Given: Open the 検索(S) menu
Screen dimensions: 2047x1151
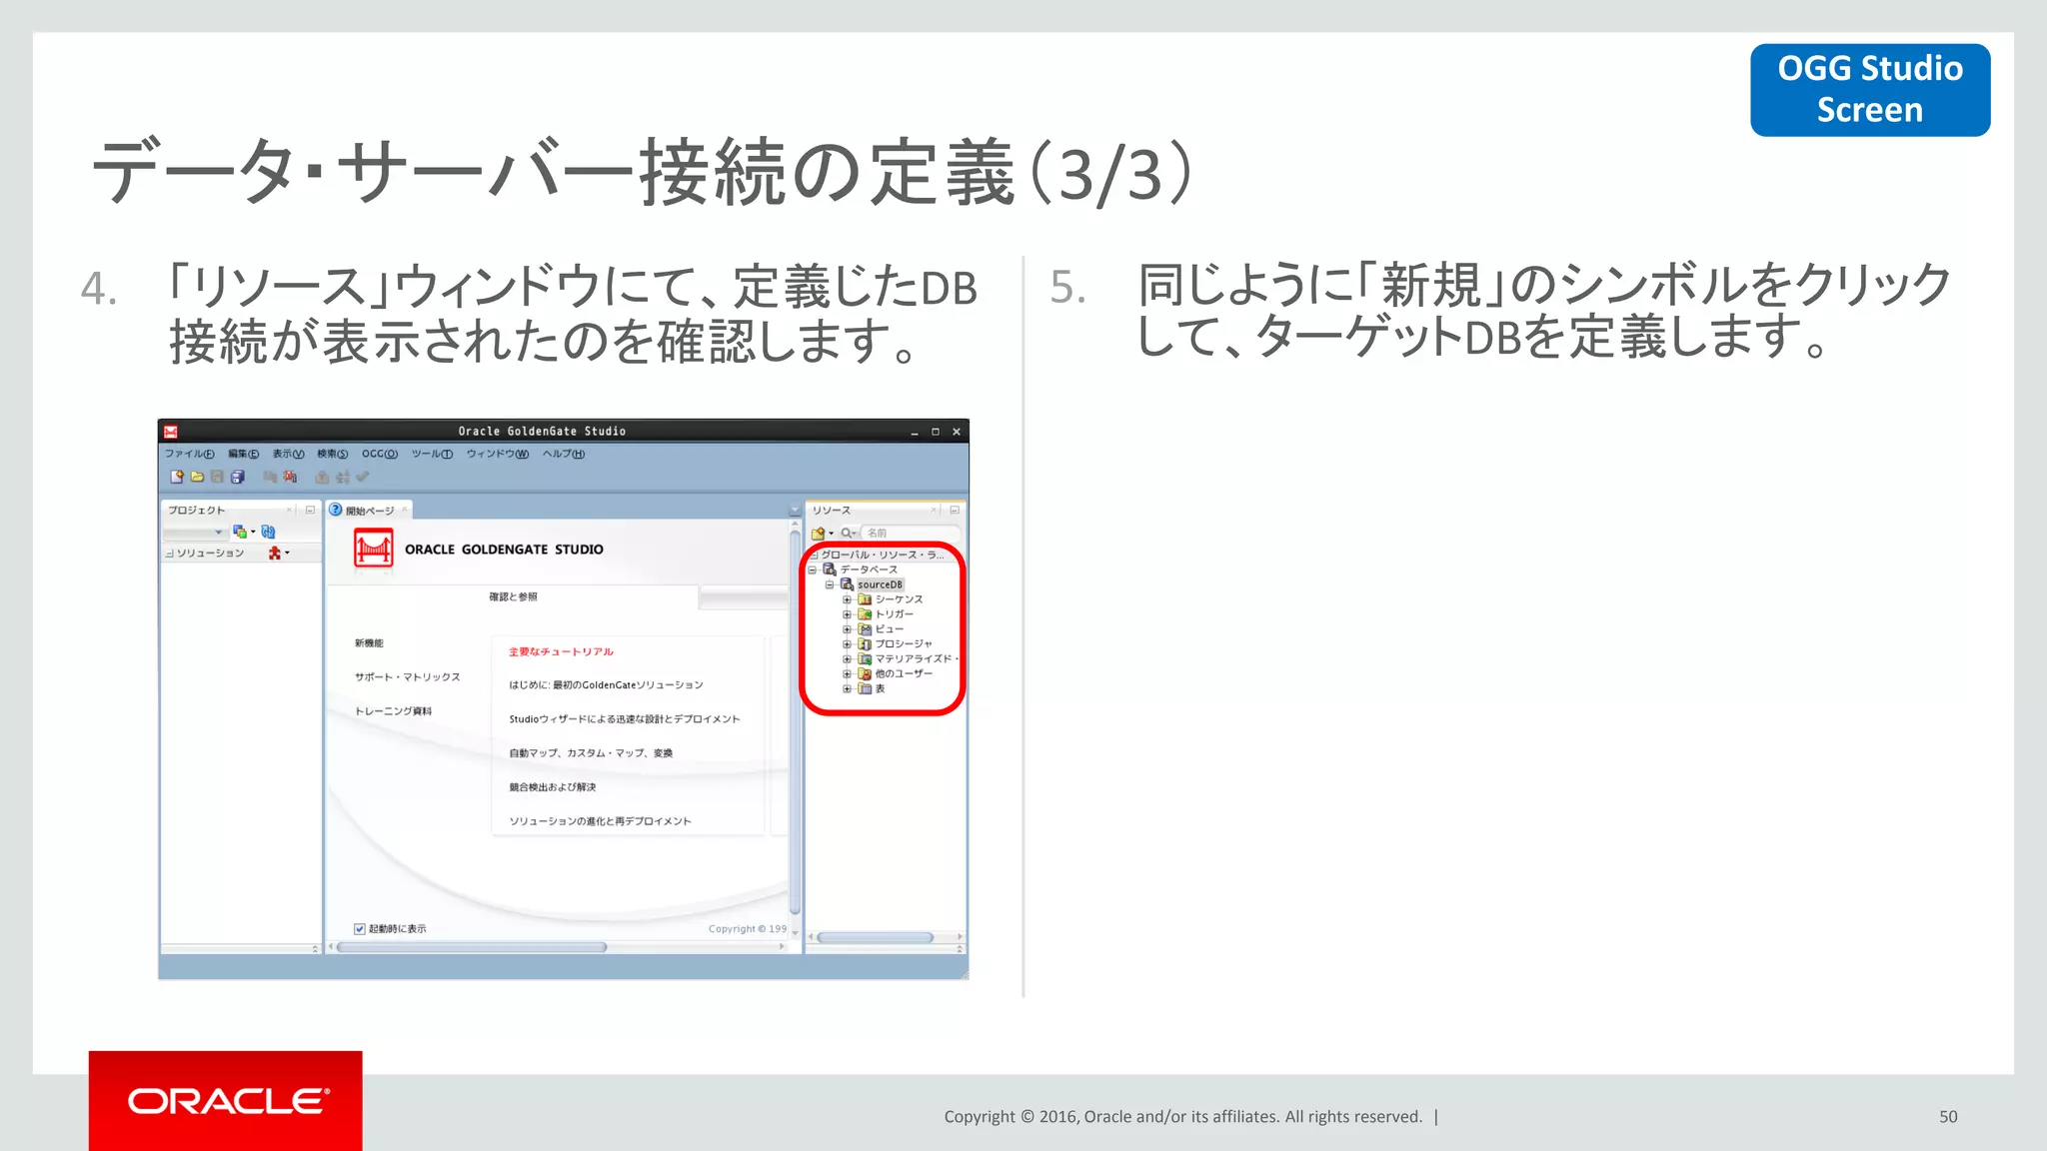Looking at the screenshot, I should pos(333,454).
